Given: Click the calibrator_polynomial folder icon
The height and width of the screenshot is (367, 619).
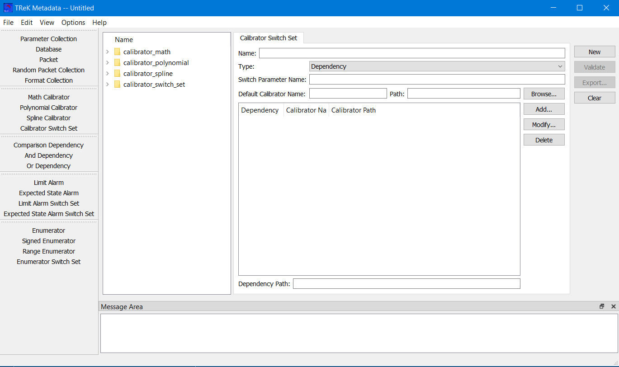Looking at the screenshot, I should click(x=118, y=63).
